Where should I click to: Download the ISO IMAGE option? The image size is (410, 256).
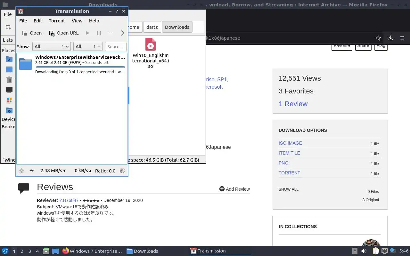click(x=290, y=143)
